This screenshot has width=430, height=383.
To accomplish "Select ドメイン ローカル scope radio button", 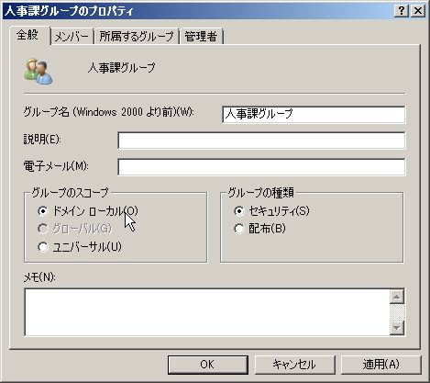I will (43, 211).
